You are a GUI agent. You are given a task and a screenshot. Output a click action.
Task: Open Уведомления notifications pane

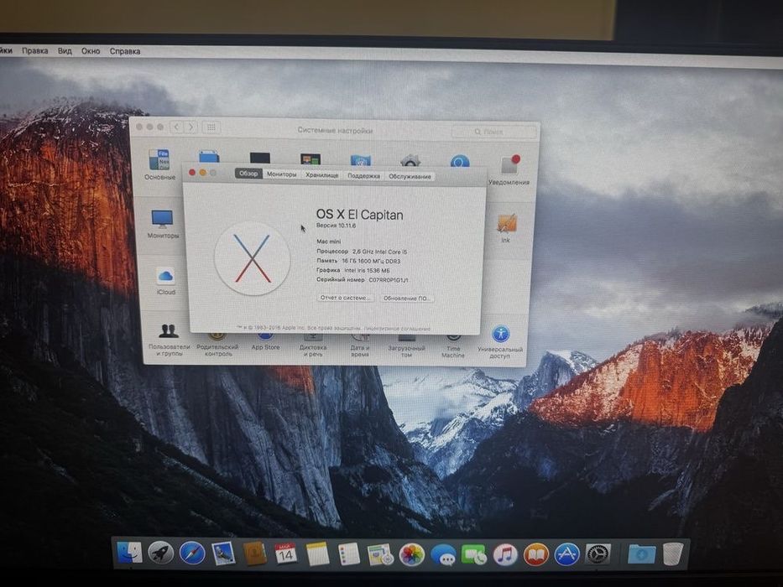click(x=509, y=170)
